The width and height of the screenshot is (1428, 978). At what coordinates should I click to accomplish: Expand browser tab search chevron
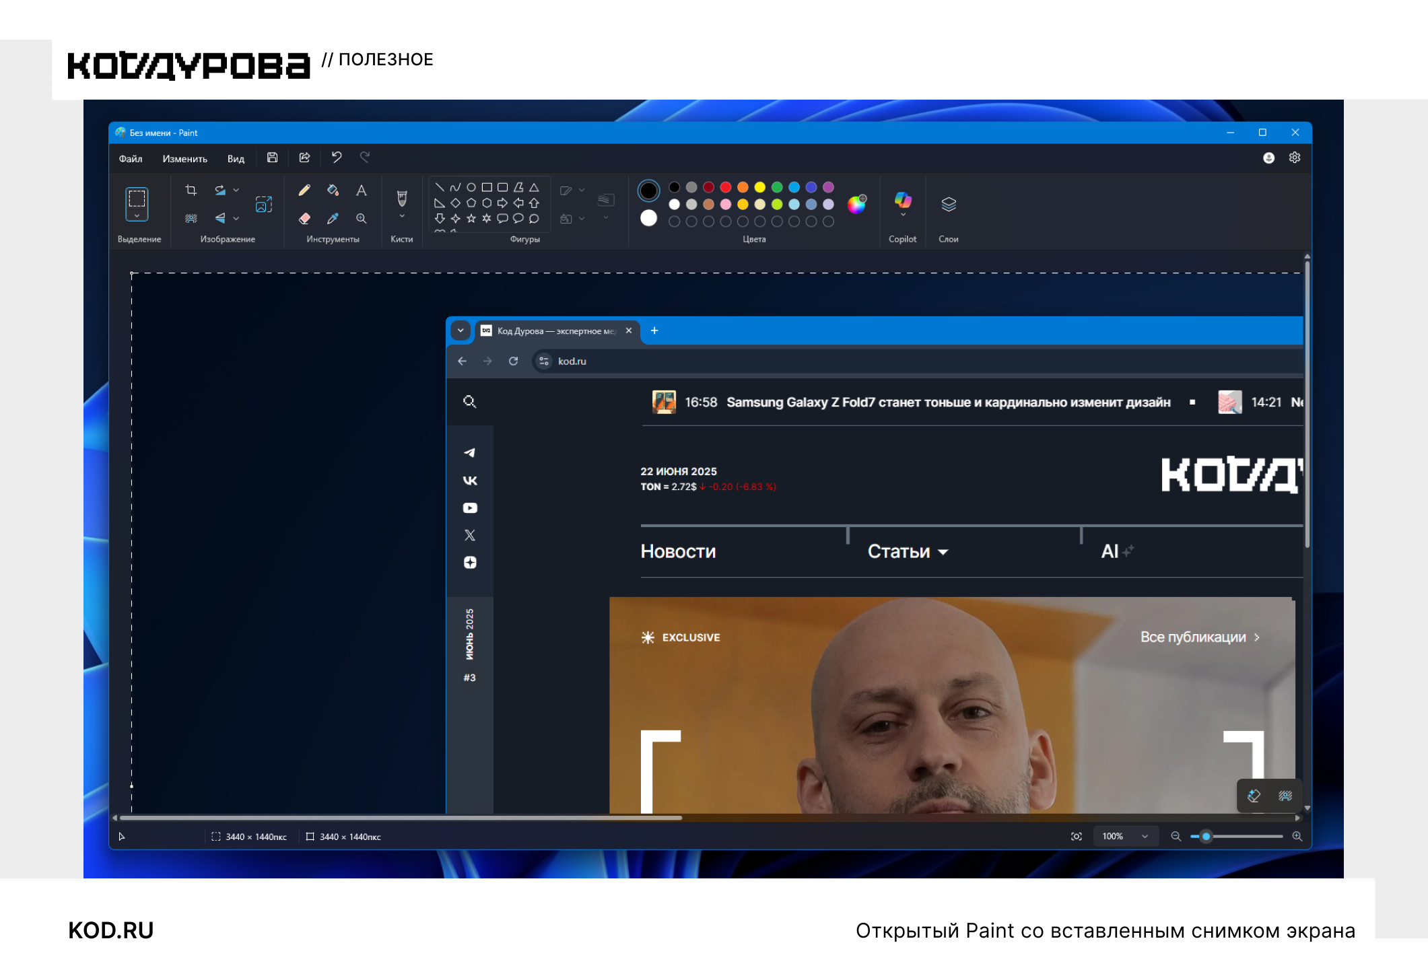coord(461,330)
